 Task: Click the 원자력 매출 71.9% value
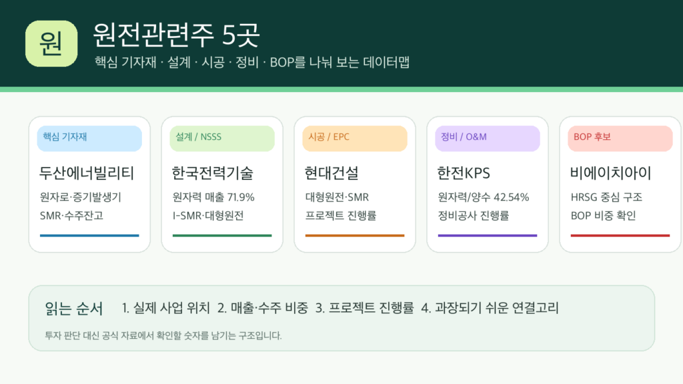click(213, 197)
